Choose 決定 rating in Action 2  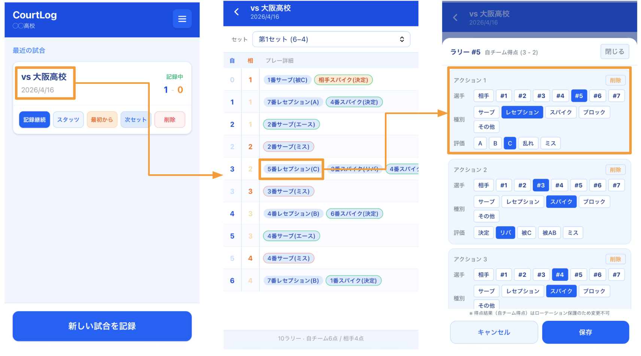click(483, 233)
